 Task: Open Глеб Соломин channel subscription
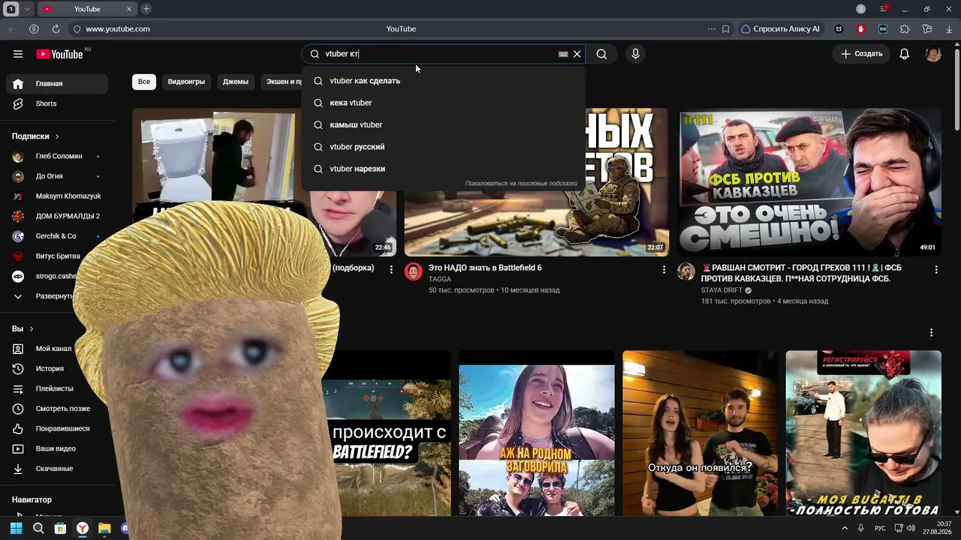point(57,156)
